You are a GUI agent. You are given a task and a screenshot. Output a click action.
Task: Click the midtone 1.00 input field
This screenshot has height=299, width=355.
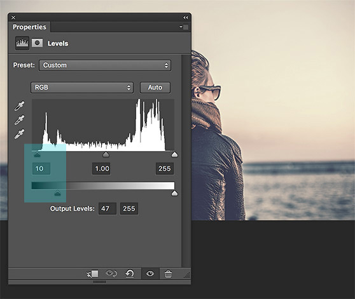click(101, 168)
